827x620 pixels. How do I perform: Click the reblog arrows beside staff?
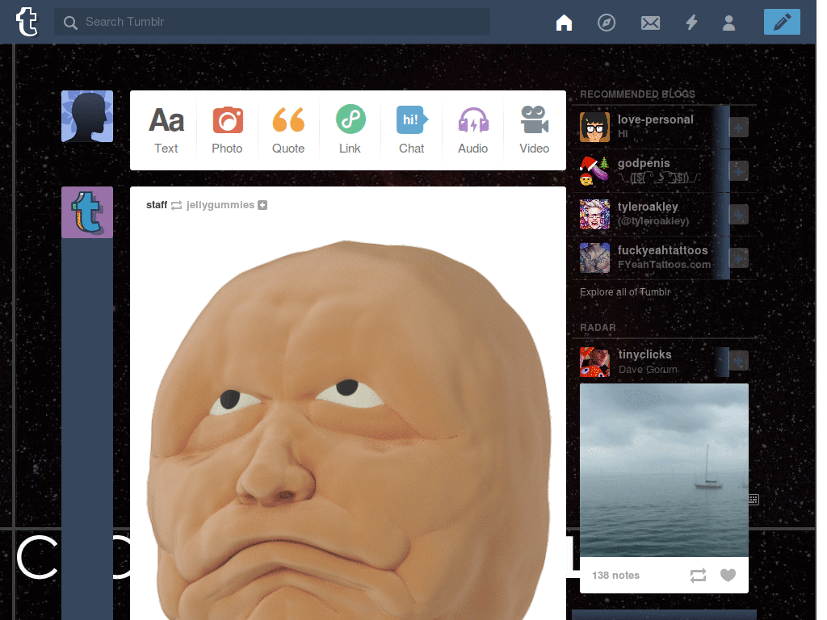(x=176, y=206)
